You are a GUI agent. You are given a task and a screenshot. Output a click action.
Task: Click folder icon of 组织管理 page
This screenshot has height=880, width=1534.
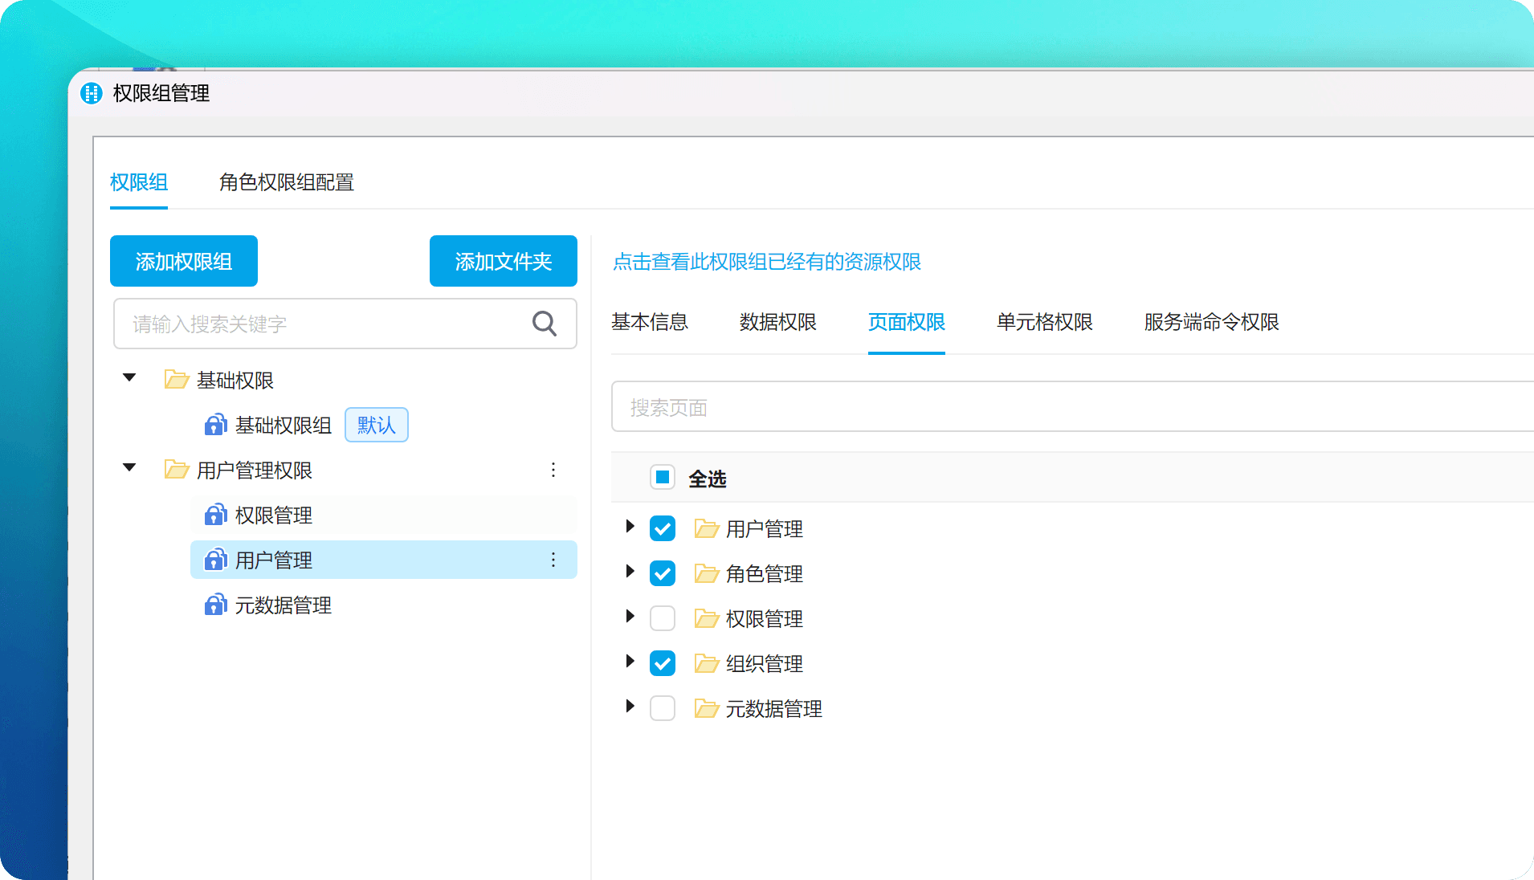(706, 663)
